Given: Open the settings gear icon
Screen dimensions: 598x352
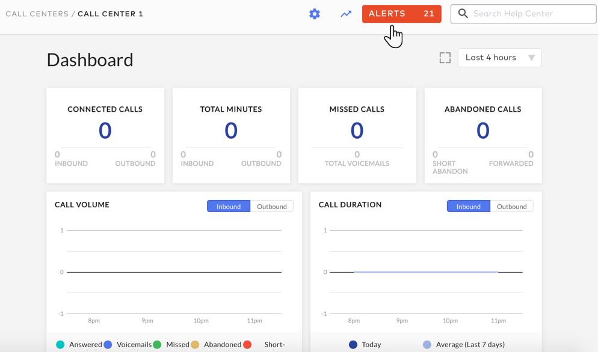Looking at the screenshot, I should point(315,13).
